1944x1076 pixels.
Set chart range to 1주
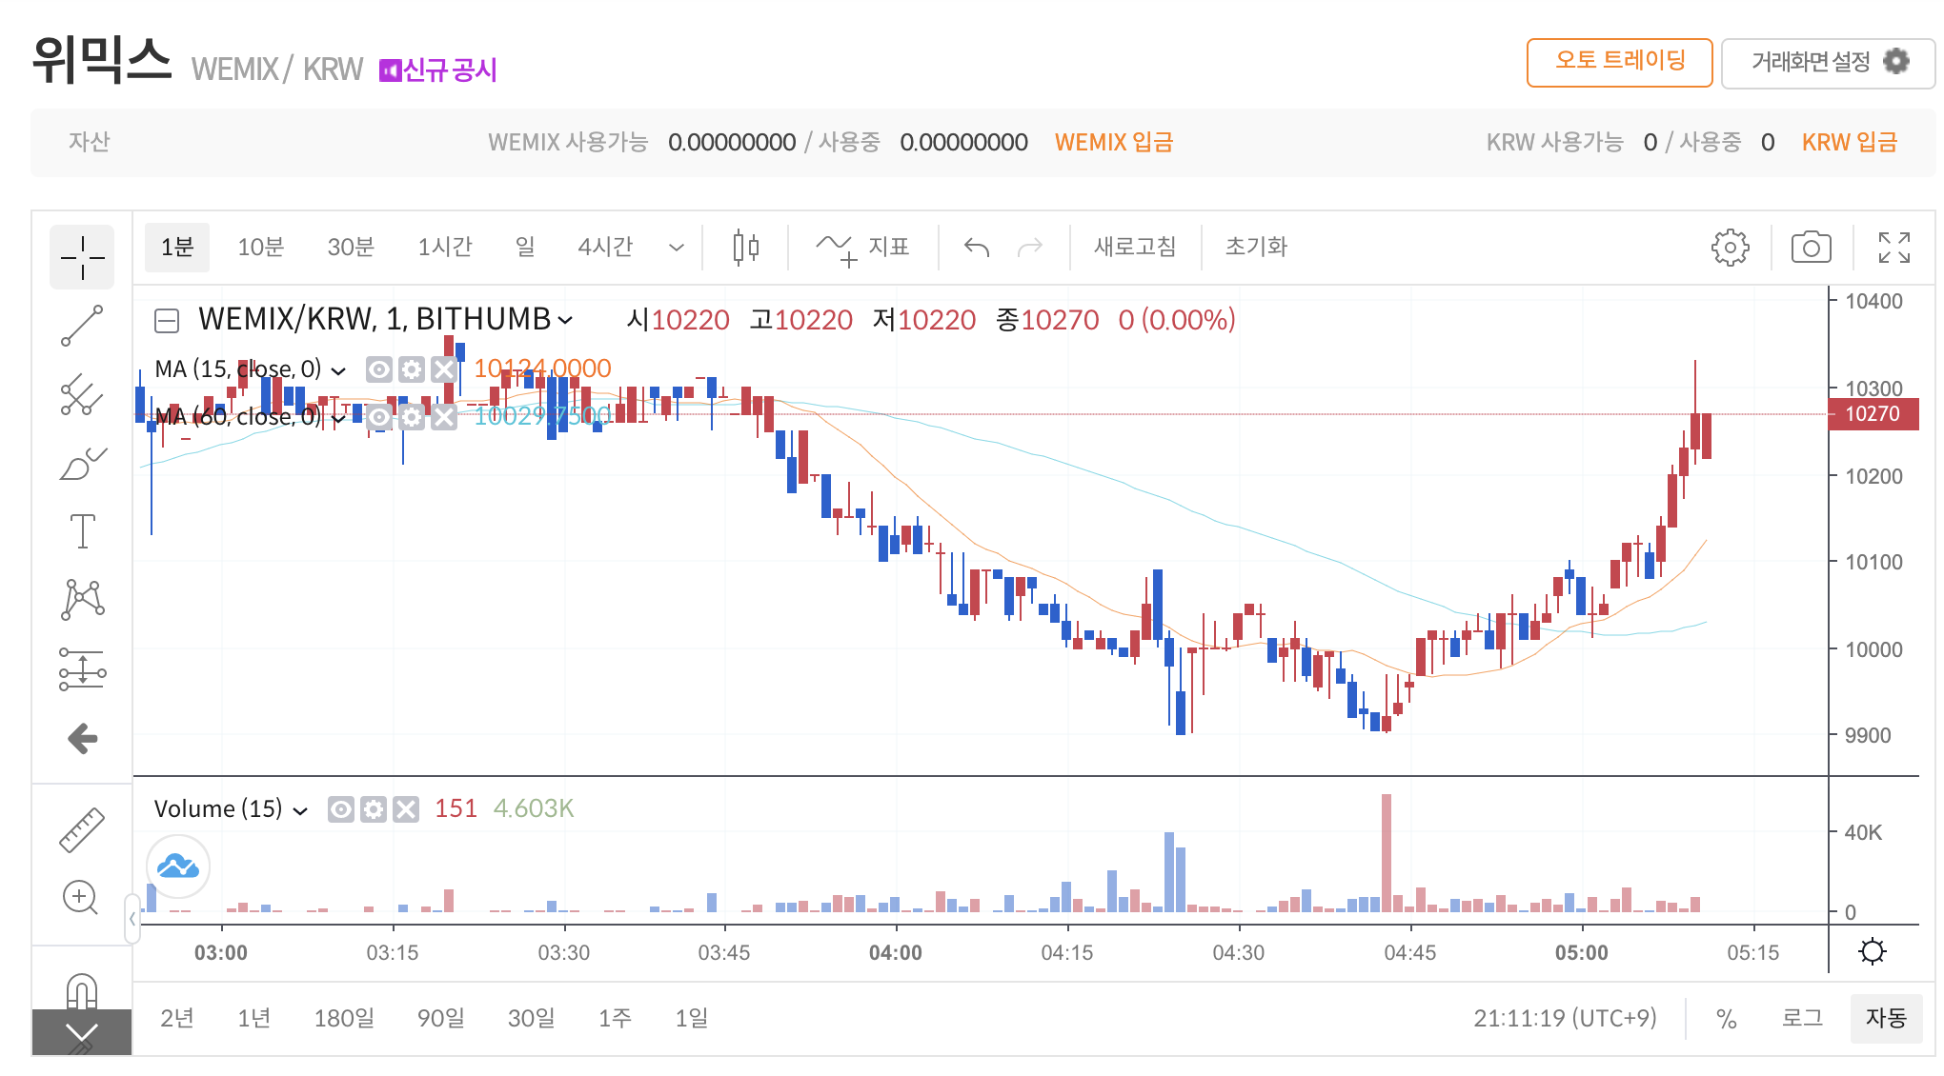tap(615, 1019)
